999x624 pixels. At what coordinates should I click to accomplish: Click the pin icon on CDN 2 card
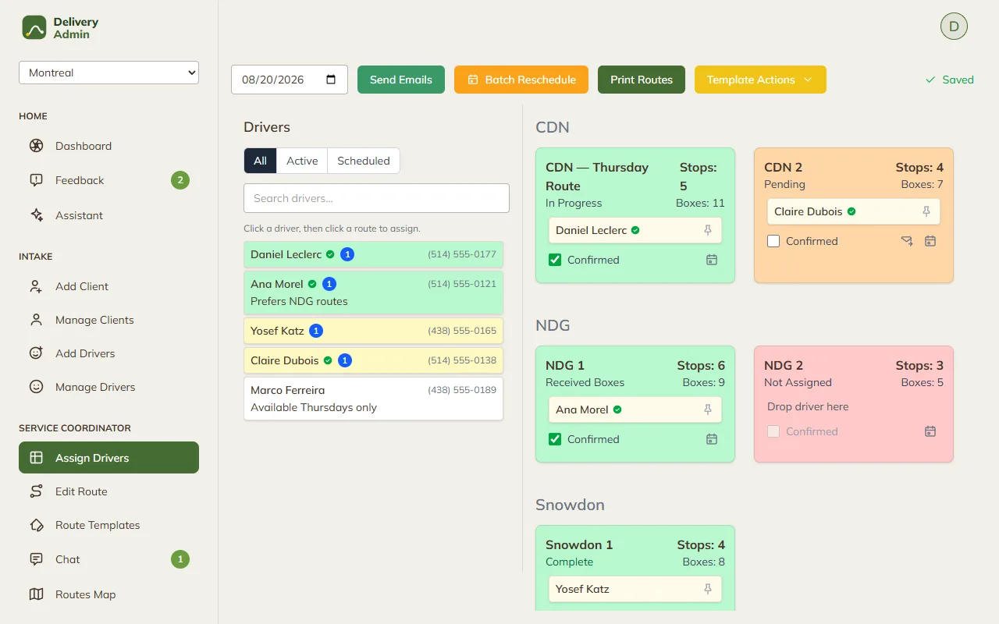(926, 211)
